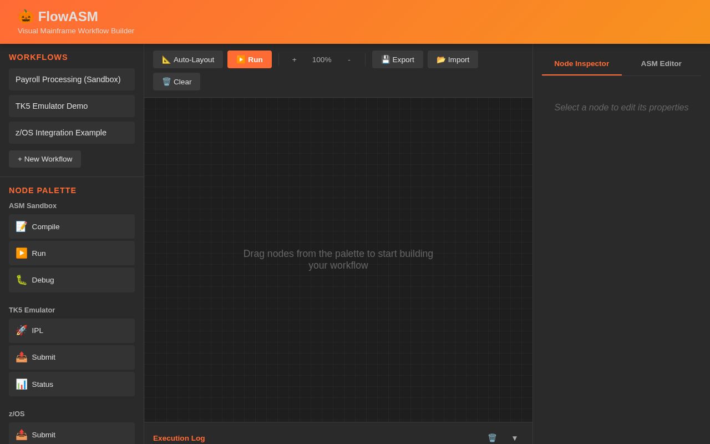Click the 100% zoom level indicator

pos(322,59)
